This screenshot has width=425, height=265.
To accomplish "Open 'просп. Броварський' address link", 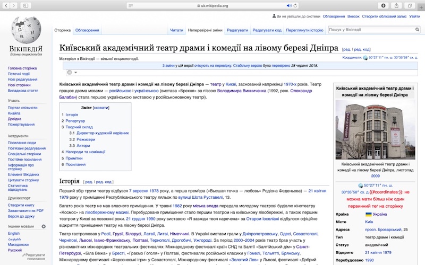I will [383, 229].
